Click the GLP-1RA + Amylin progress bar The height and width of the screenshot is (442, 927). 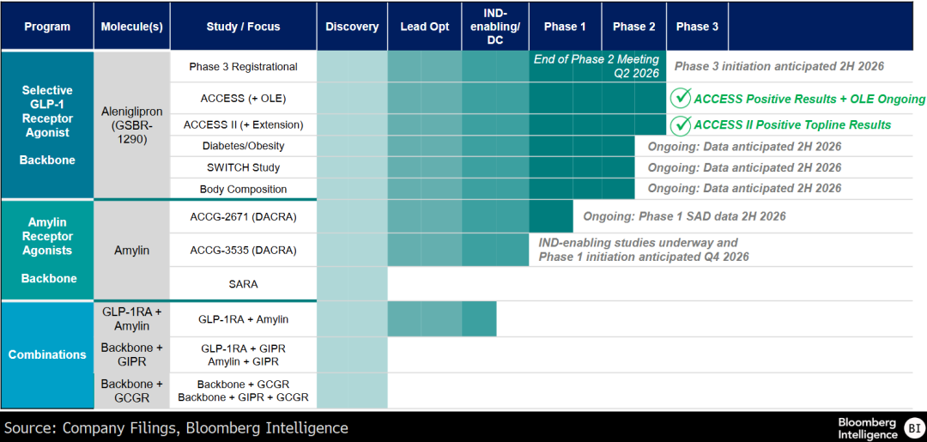pos(442,319)
